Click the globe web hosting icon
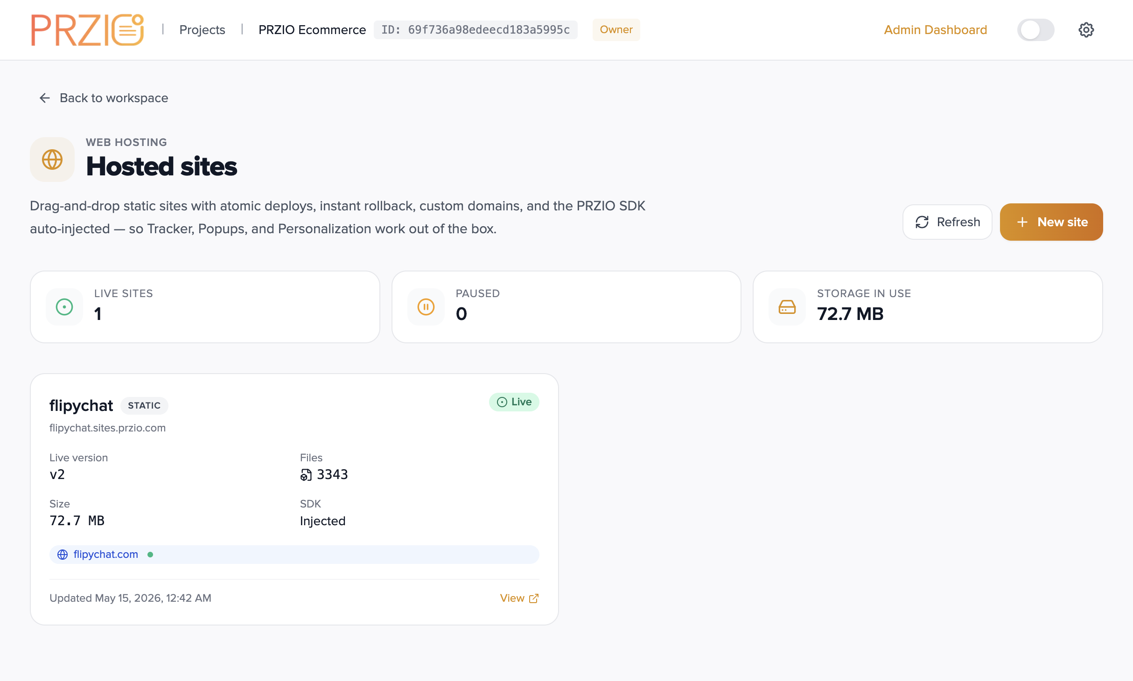Image resolution: width=1133 pixels, height=681 pixels. point(52,160)
